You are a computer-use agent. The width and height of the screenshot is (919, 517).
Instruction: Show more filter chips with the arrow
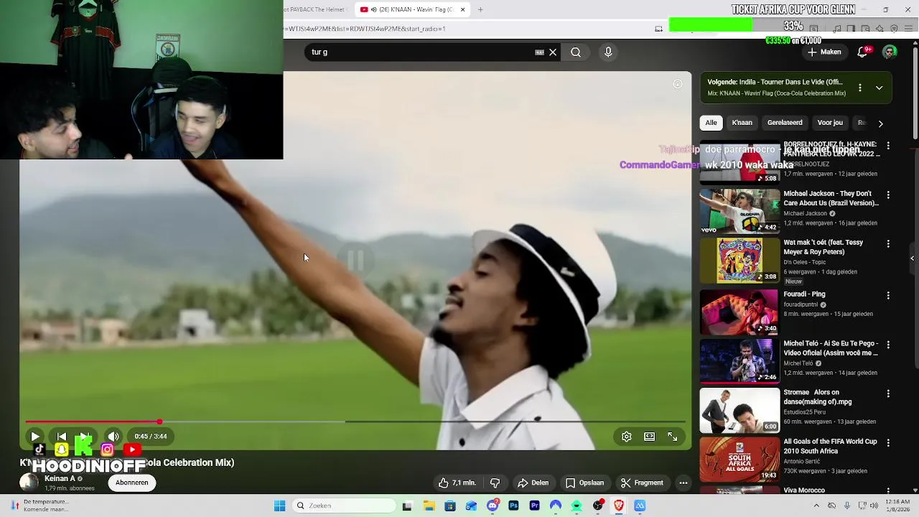881,124
